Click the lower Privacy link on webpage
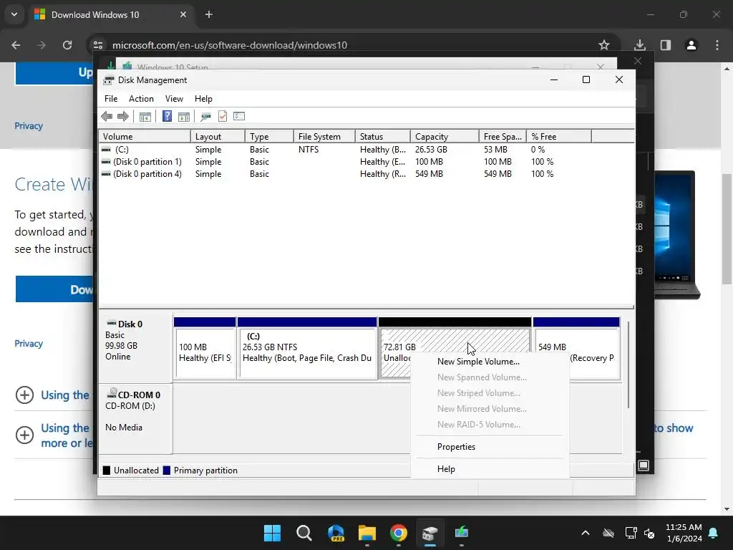 click(x=29, y=344)
